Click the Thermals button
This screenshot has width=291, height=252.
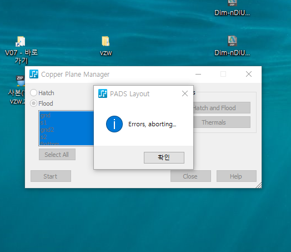pyautogui.click(x=222, y=122)
